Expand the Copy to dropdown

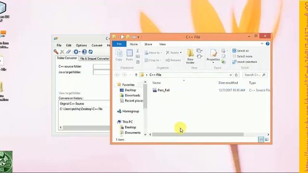[x=161, y=60]
